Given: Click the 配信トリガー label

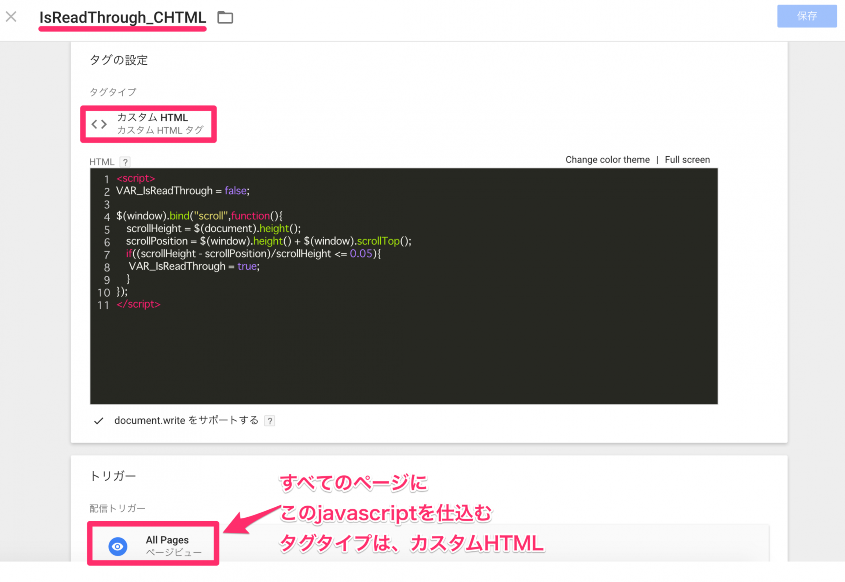Looking at the screenshot, I should (117, 508).
